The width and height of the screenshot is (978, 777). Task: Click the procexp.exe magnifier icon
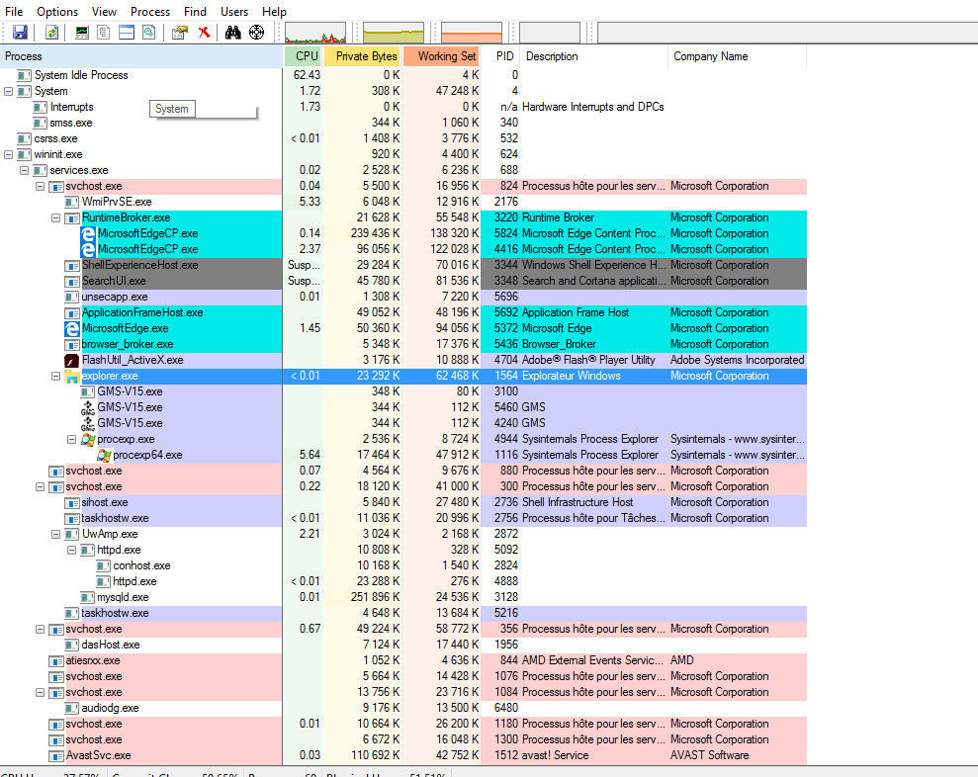88,439
